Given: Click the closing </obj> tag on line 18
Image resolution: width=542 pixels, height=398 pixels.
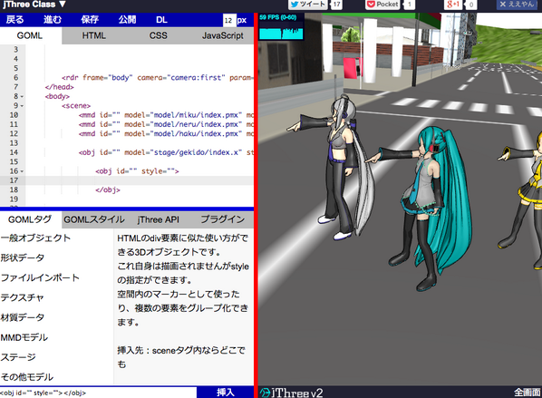Looking at the screenshot, I should (x=108, y=189).
